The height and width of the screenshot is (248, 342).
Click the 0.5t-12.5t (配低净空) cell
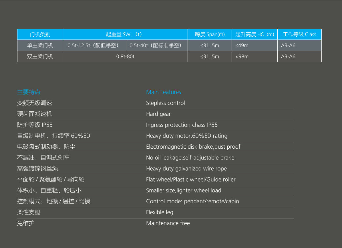coord(94,46)
